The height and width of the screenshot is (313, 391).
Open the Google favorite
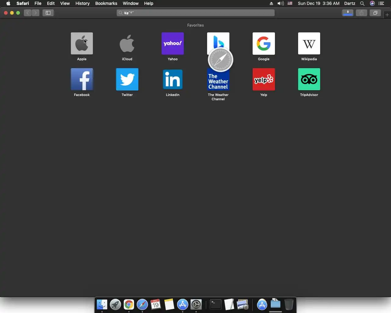tap(264, 43)
